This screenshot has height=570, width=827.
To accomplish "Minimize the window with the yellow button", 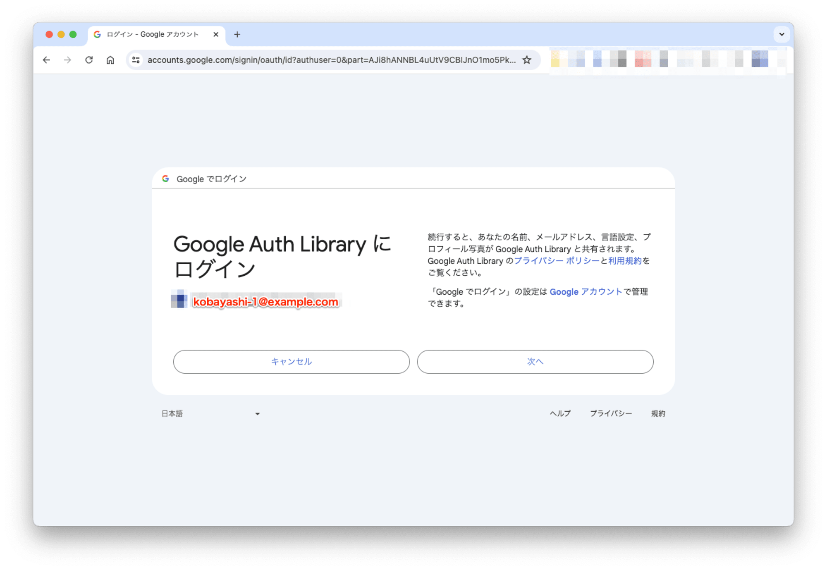I will [x=61, y=34].
